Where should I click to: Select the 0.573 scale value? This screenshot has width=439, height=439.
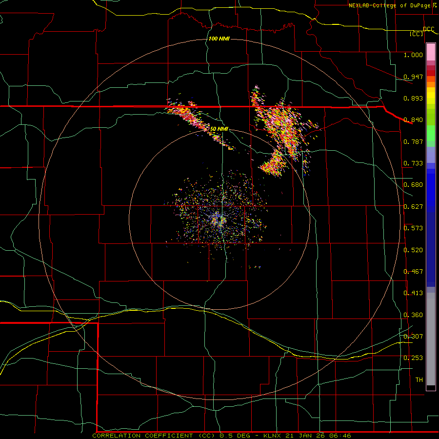coord(413,228)
